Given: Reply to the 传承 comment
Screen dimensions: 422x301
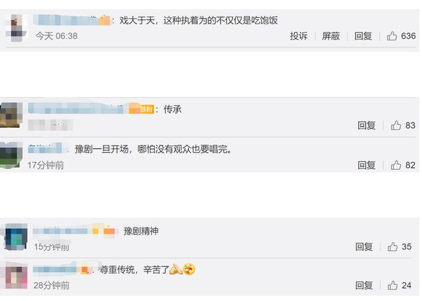Looking at the screenshot, I should [x=366, y=125].
